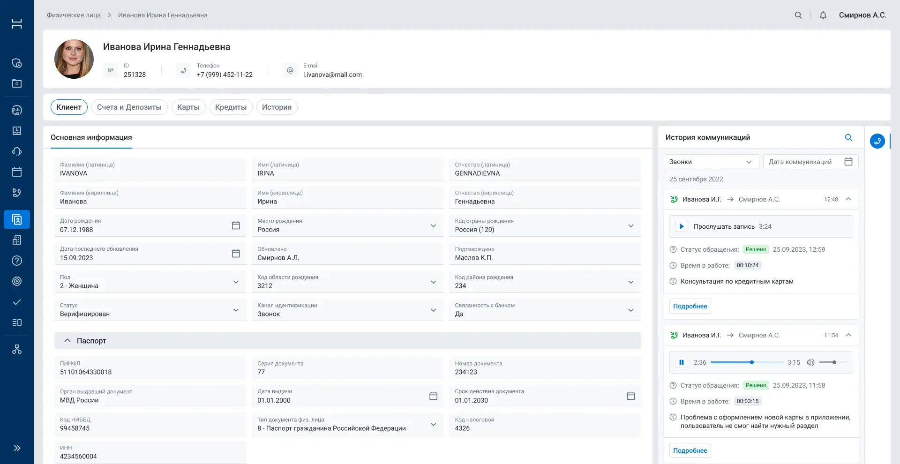Open the headset support sidebar icon
Image resolution: width=900 pixels, height=464 pixels.
(17, 151)
